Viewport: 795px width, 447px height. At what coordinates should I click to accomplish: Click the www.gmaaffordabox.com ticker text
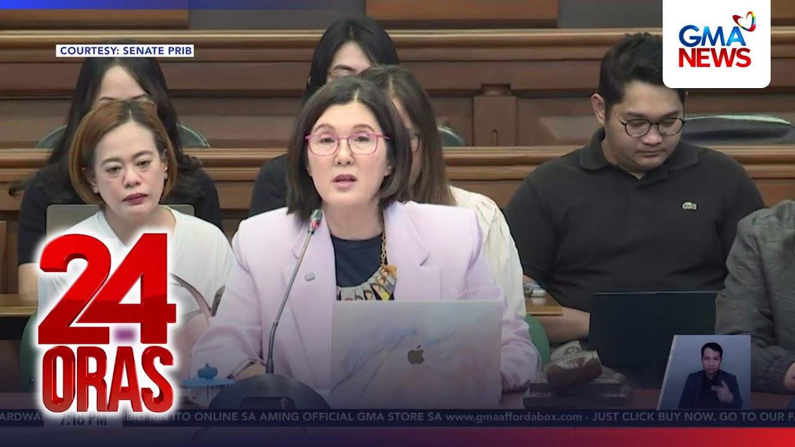[514, 417]
